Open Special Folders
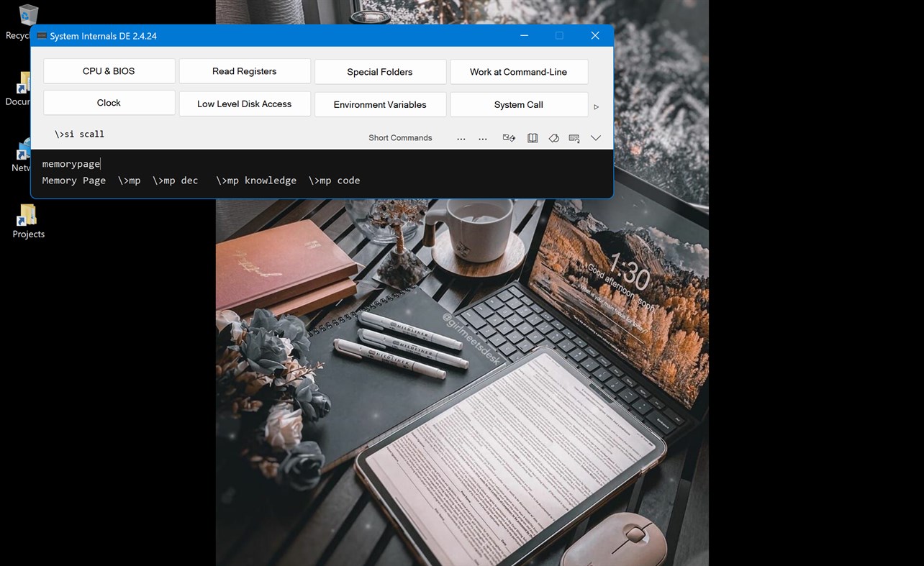This screenshot has height=566, width=924. [x=380, y=72]
